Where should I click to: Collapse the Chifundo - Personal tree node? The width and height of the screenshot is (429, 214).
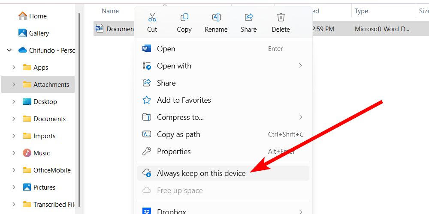click(9, 50)
